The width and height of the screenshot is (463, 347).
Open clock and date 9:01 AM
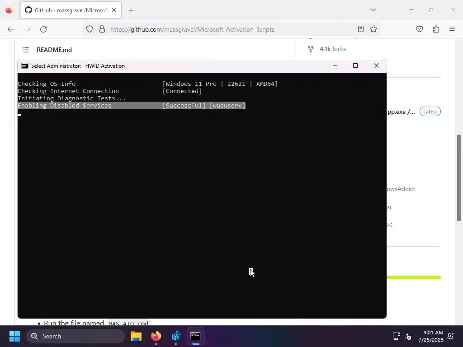click(431, 336)
